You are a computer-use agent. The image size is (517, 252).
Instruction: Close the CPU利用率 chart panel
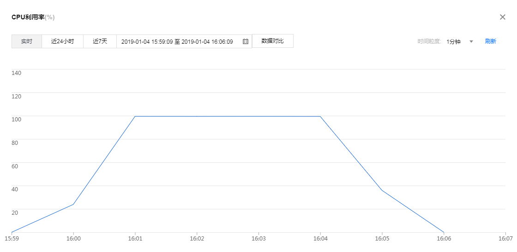[503, 17]
